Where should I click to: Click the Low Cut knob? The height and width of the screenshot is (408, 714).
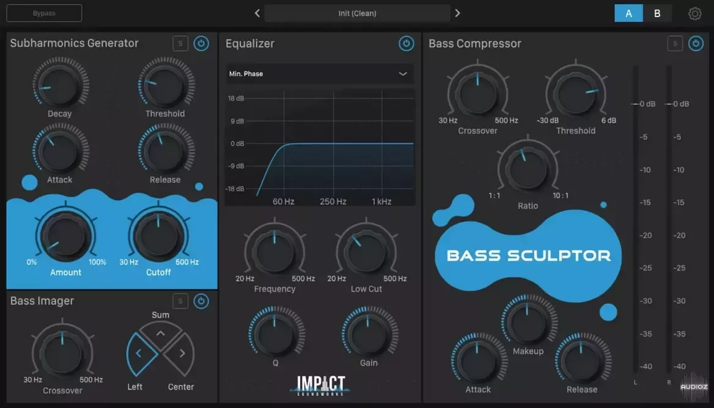367,252
